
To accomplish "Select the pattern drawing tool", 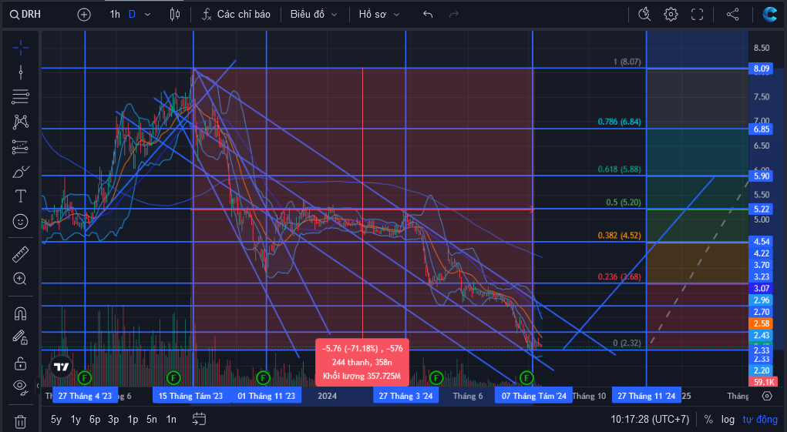I will (21, 122).
